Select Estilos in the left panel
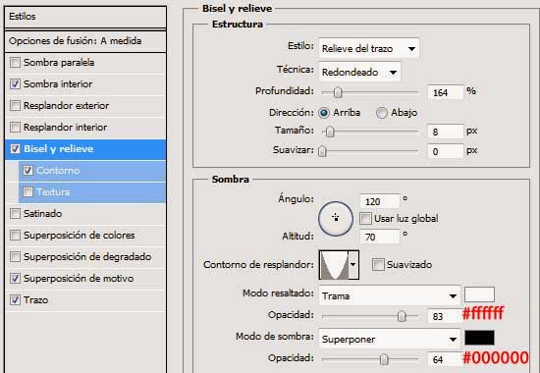The image size is (540, 373). pyautogui.click(x=85, y=17)
